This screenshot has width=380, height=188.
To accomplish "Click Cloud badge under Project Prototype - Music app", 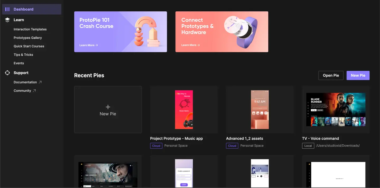I will pos(156,146).
